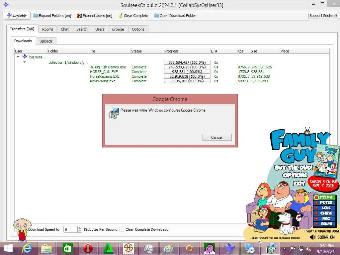Select LOIS character in Family Guy popup

[x=325, y=208]
